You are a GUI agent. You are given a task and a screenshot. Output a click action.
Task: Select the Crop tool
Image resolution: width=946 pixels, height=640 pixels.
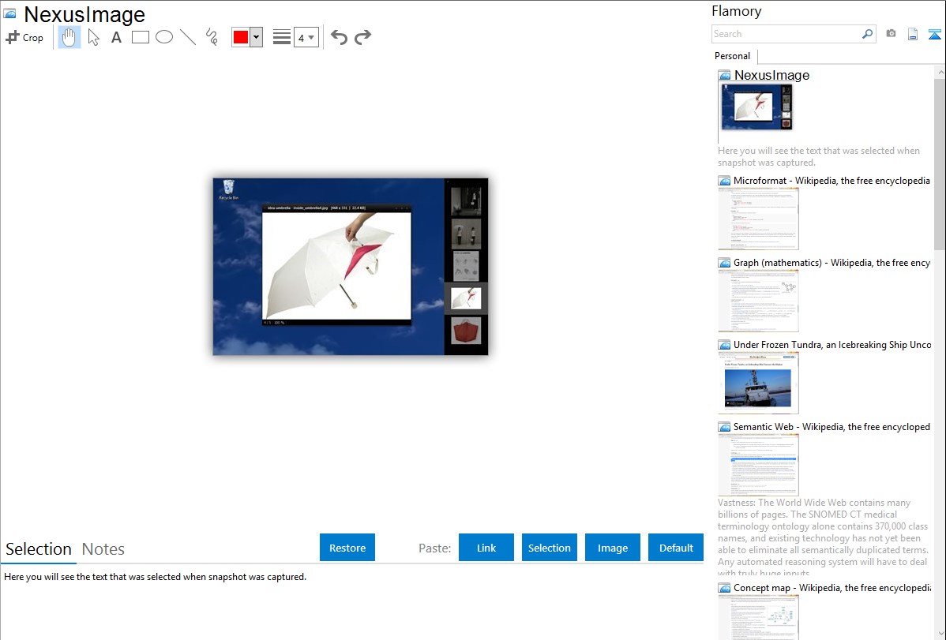click(24, 37)
